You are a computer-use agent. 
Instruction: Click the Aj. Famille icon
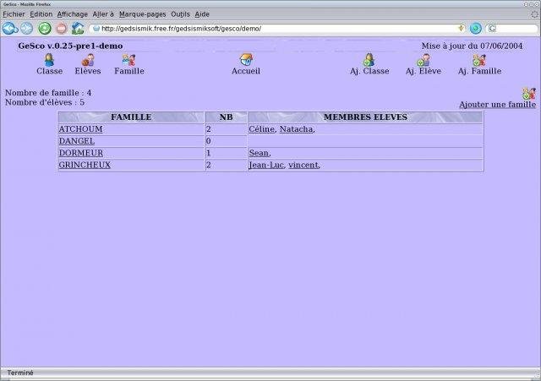(479, 60)
